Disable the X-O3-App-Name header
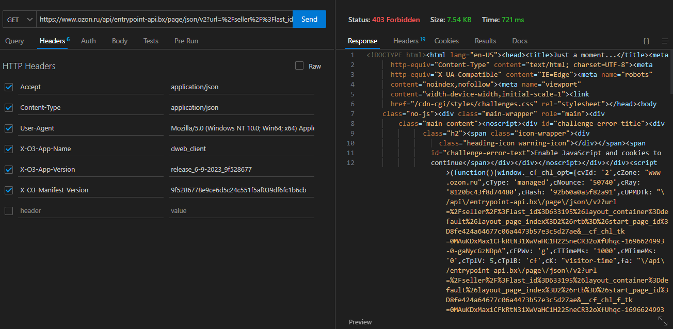 8,149
